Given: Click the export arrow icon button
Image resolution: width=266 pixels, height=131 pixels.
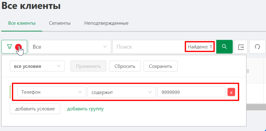Looking at the screenshot, I should (x=241, y=47).
